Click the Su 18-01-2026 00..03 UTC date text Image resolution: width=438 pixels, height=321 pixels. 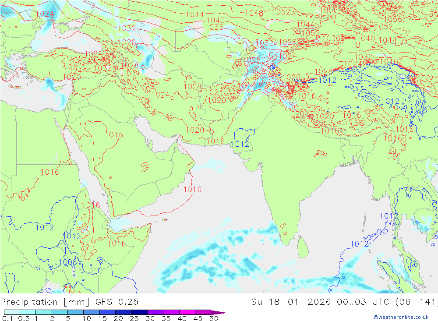(321, 302)
